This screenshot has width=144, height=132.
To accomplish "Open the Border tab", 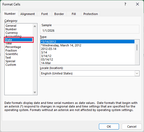I will point(59,14).
